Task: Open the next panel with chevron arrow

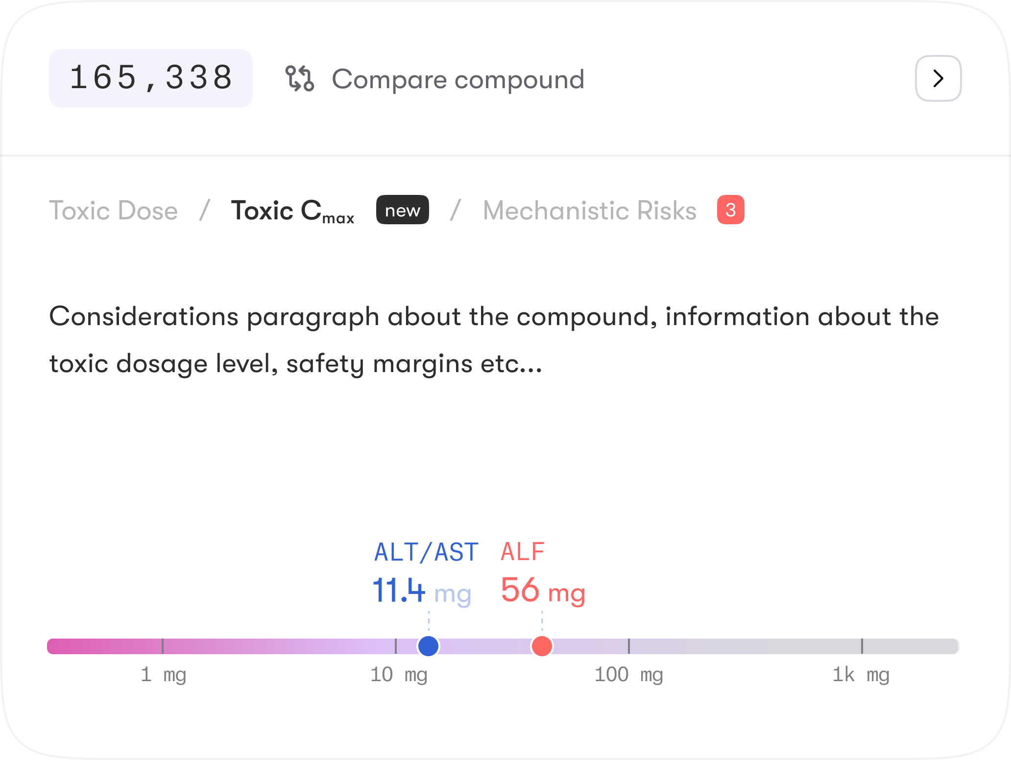Action: (x=938, y=78)
